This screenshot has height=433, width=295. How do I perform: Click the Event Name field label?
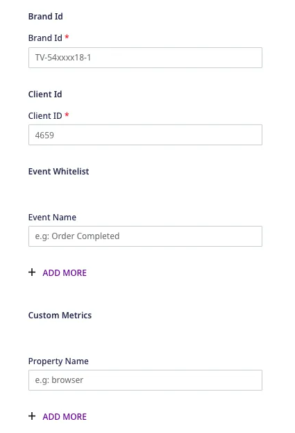tap(52, 218)
